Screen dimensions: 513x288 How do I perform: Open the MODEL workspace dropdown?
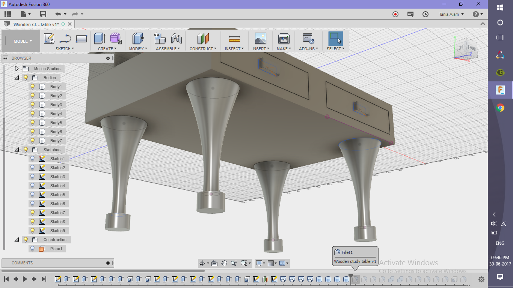click(23, 41)
